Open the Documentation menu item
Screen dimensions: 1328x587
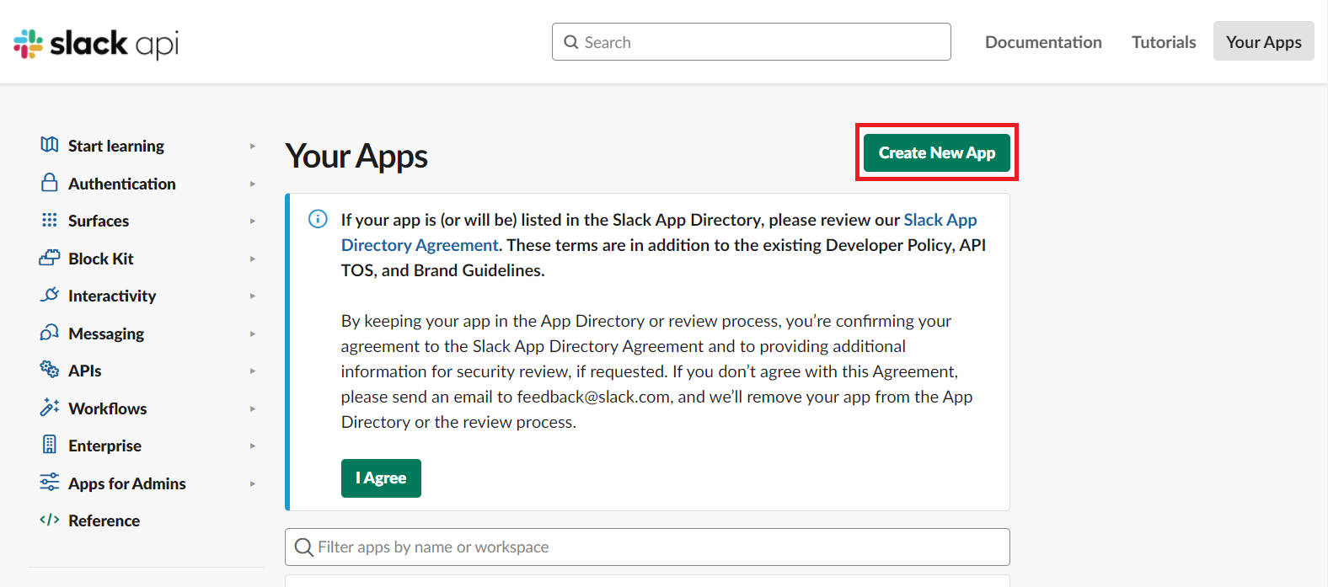click(1043, 42)
